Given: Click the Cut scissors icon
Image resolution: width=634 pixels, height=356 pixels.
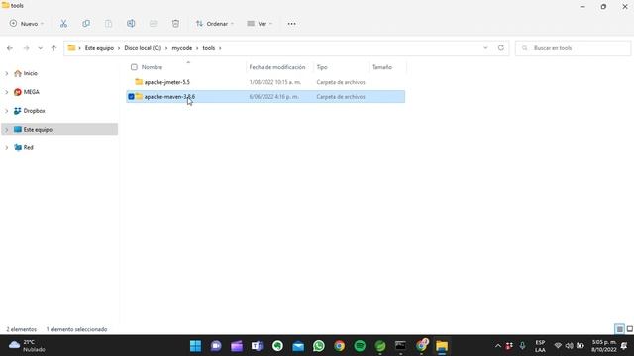Looking at the screenshot, I should click(63, 24).
